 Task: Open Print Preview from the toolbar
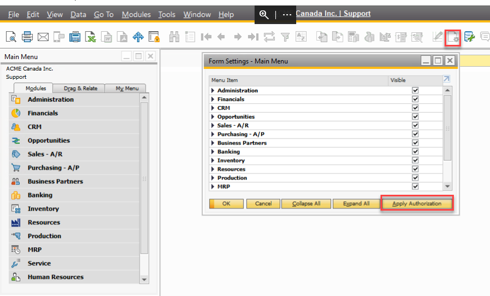click(11, 37)
